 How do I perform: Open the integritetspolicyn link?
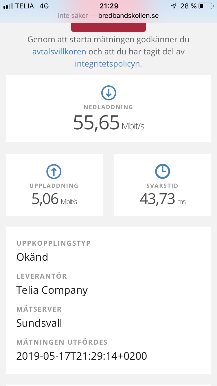pyautogui.click(x=107, y=64)
